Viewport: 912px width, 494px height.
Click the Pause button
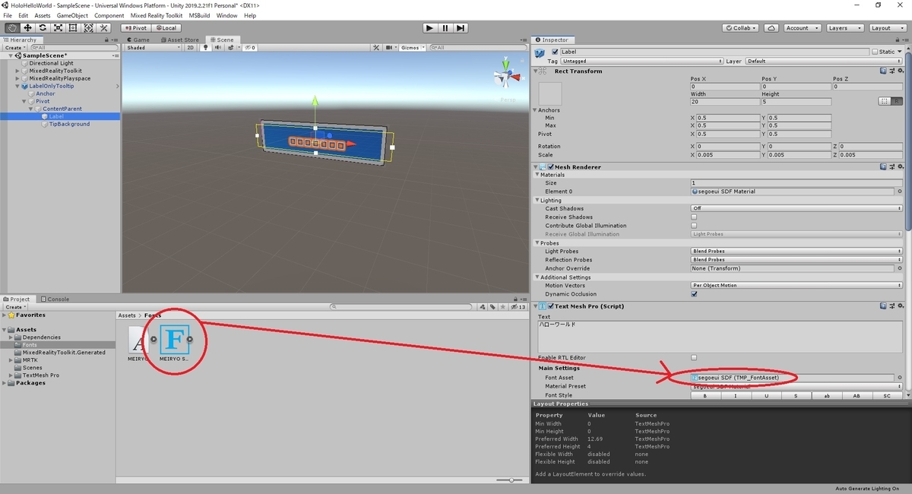445,28
